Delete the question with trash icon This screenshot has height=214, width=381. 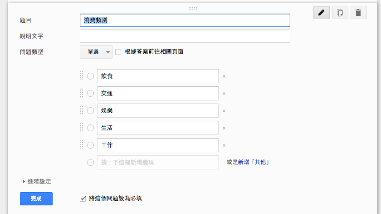358,13
